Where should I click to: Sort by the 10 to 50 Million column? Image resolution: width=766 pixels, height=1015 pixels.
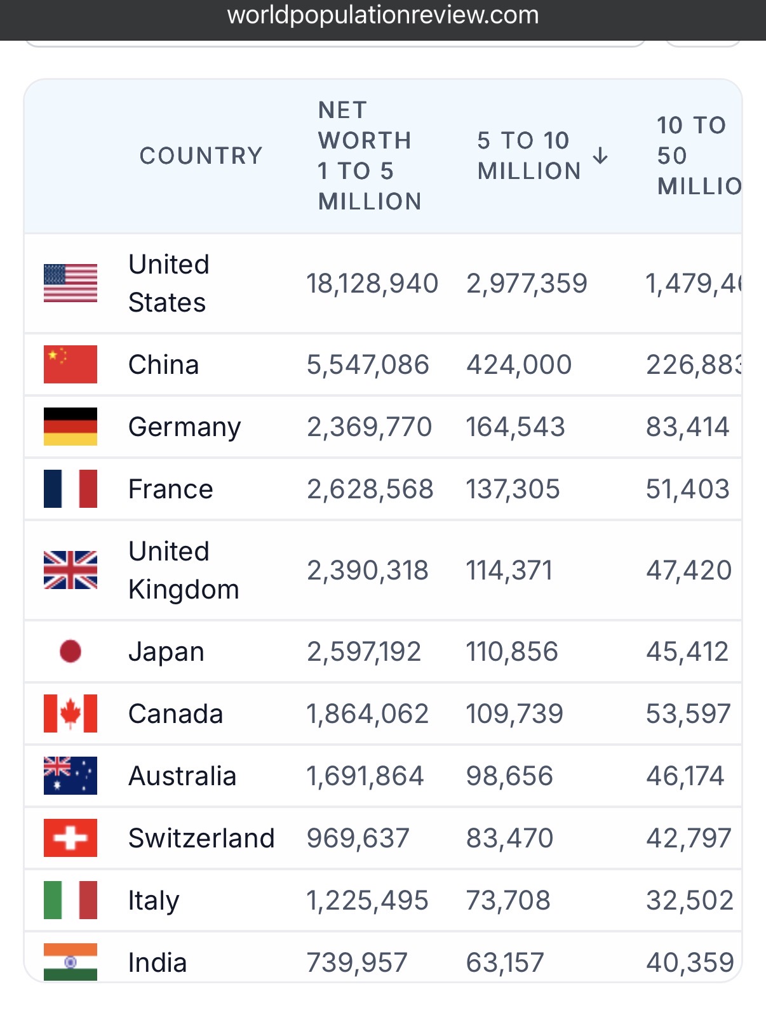(x=699, y=156)
